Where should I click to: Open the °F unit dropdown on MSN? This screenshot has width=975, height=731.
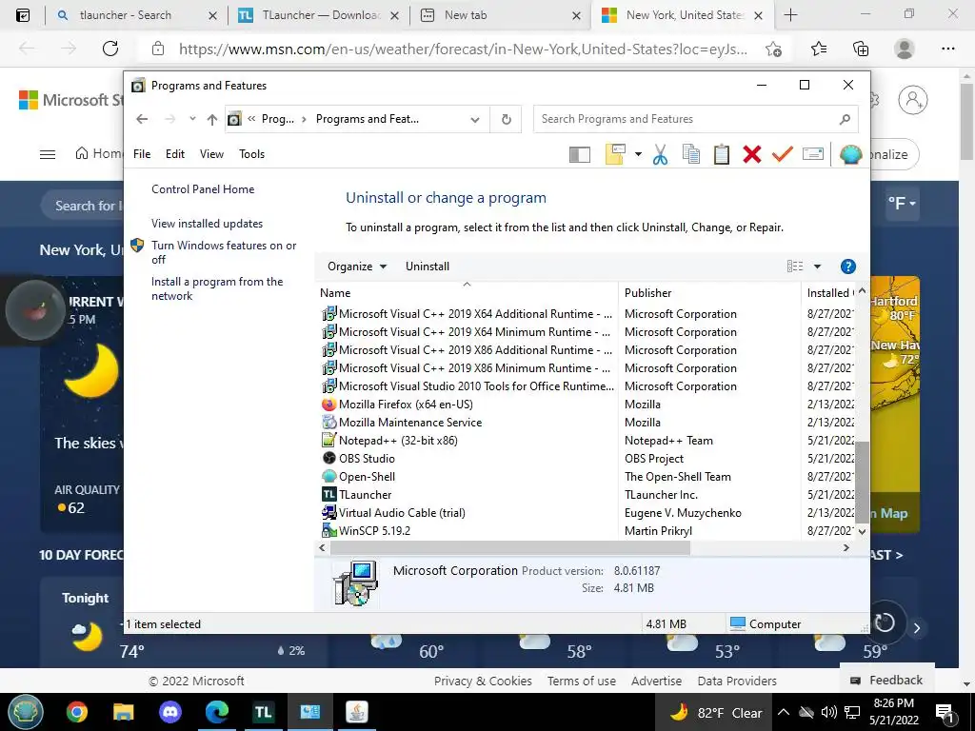902,204
